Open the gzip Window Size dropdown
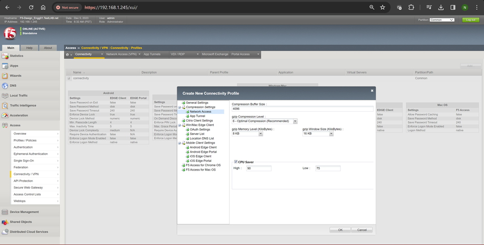This screenshot has height=245, width=484. 318,134
